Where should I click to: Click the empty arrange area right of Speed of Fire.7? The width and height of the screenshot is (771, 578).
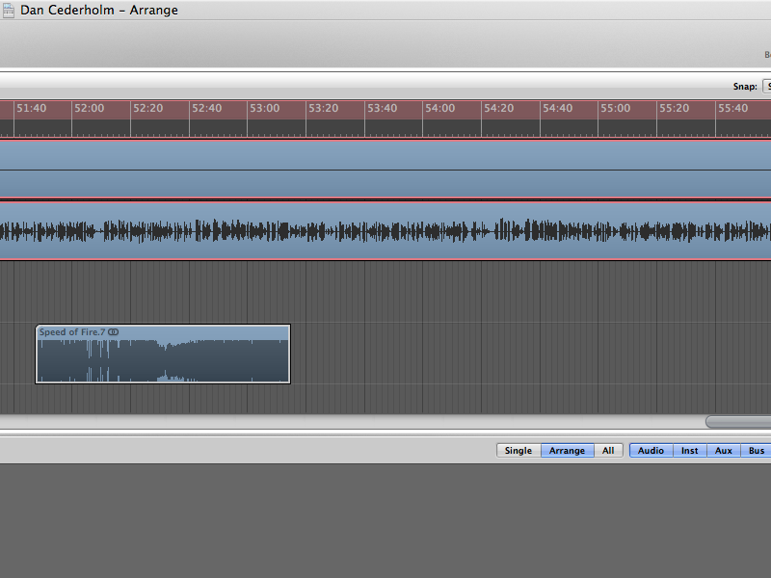tap(482, 355)
